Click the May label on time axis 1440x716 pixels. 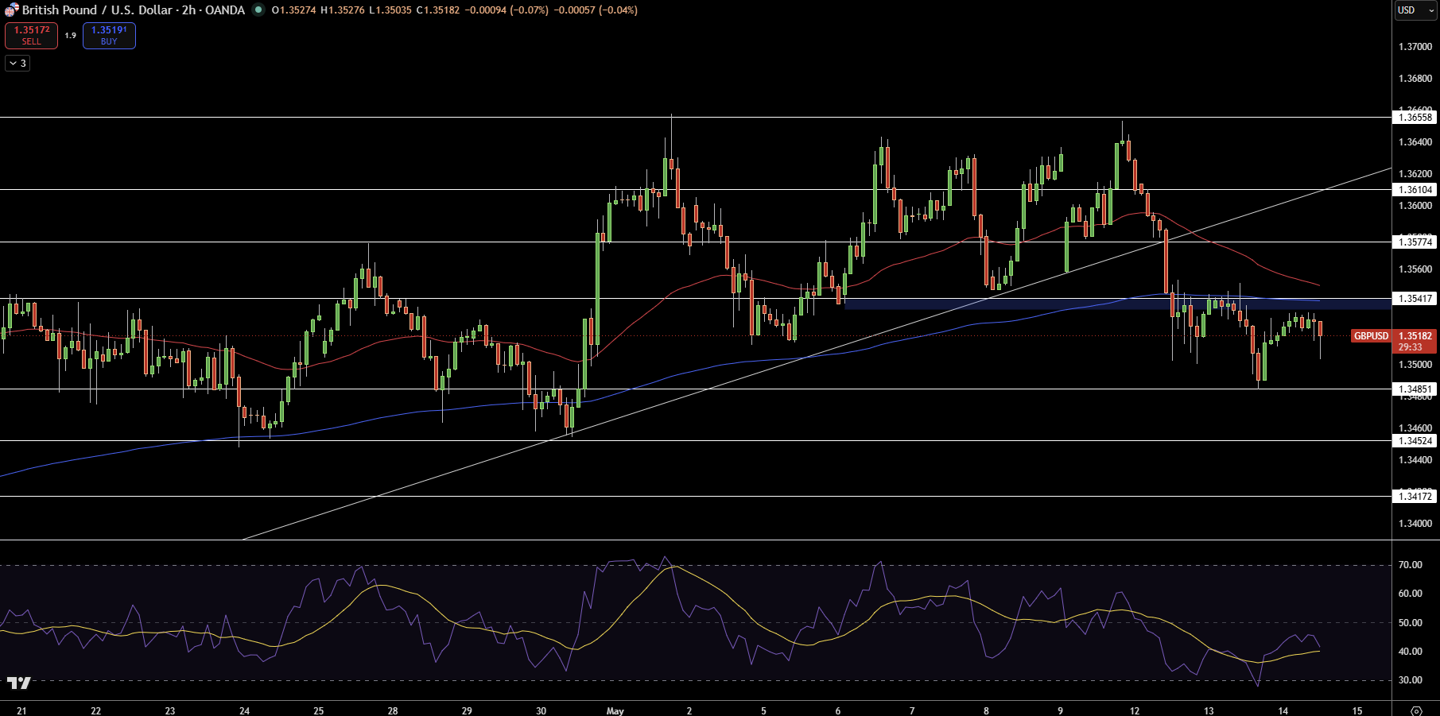point(615,710)
